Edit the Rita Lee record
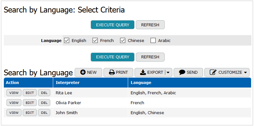Viewport: 254px width, 126px height. 30,93
